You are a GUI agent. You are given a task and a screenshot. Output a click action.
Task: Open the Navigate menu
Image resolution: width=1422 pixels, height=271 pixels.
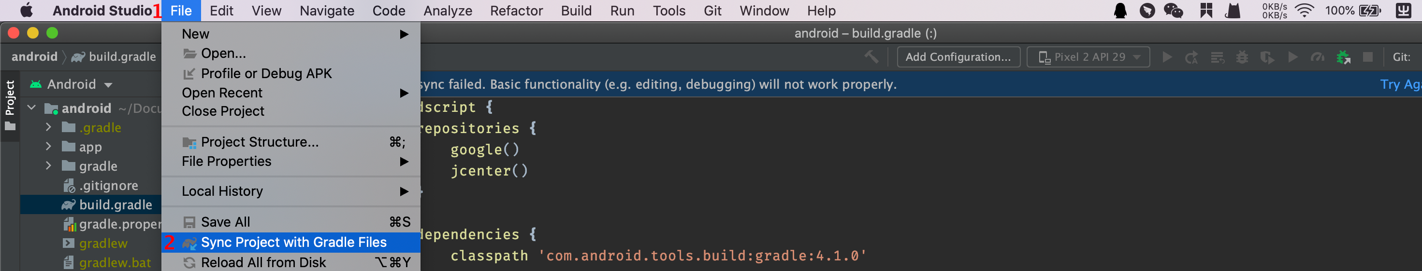(327, 11)
